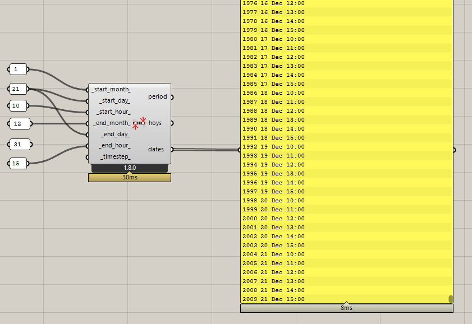Click row 2009 21 Dec 15:00
Viewport: 472px width, 324px height.
347,299
